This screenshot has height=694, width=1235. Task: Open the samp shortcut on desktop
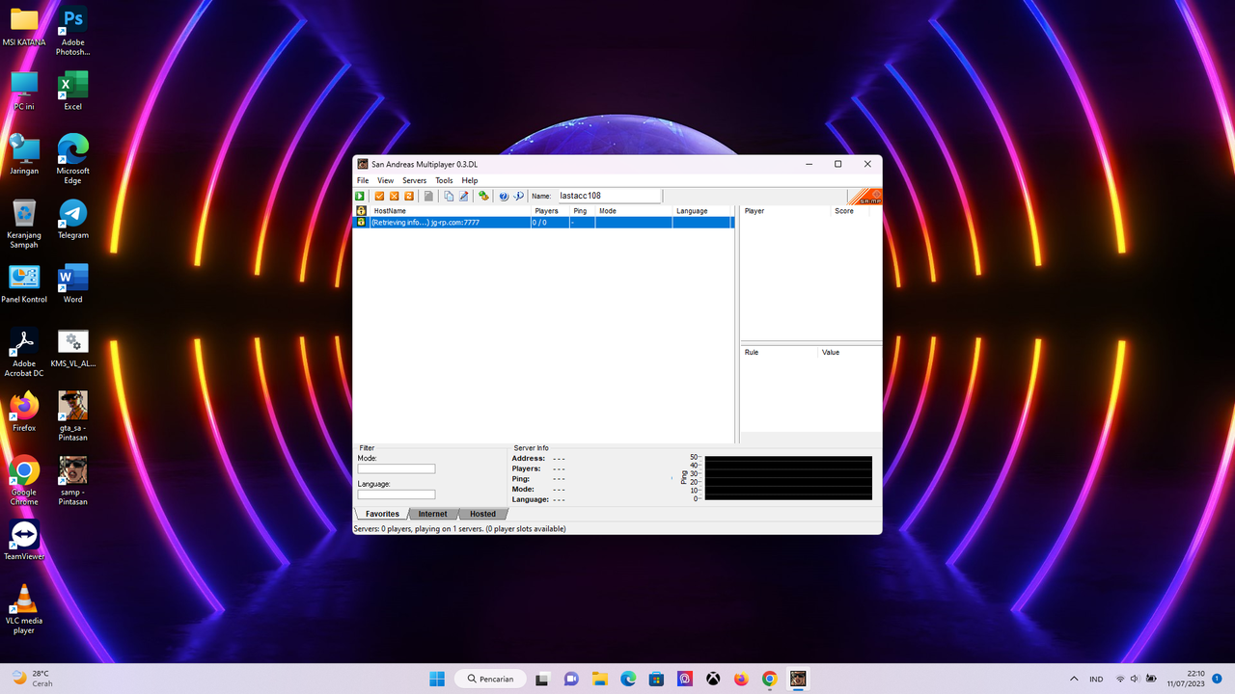pyautogui.click(x=72, y=481)
